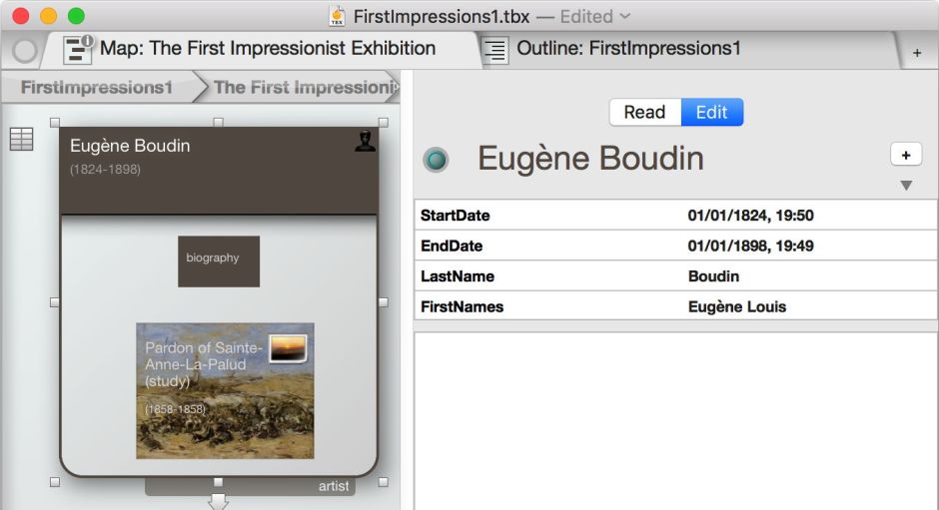Add a new tab with the plus button
Screen dimensions: 939x510
click(x=917, y=53)
